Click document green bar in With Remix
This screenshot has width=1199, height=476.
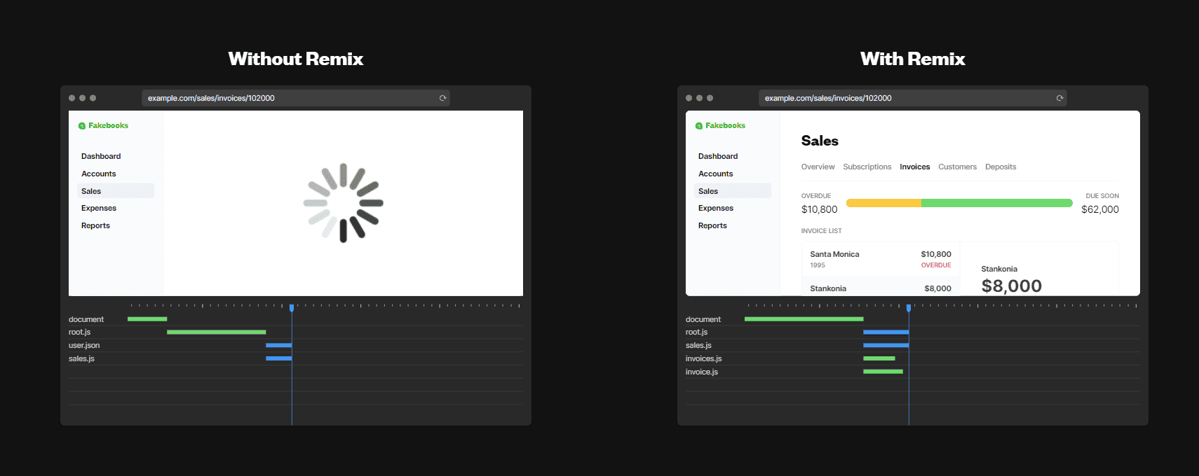pos(804,319)
